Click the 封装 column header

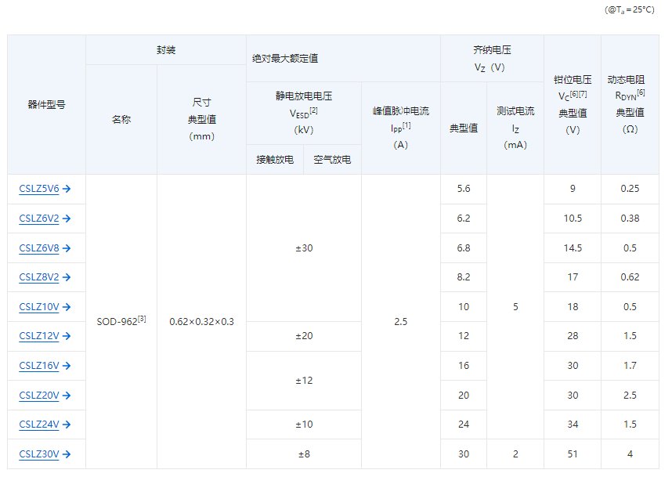pyautogui.click(x=166, y=50)
